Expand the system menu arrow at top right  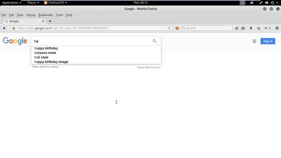pos(277,3)
